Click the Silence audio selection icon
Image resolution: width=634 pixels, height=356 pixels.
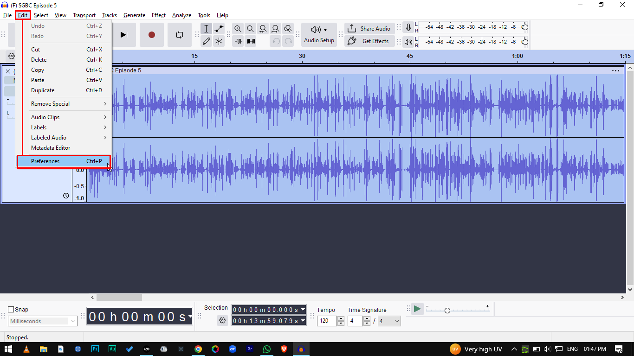pyautogui.click(x=251, y=41)
